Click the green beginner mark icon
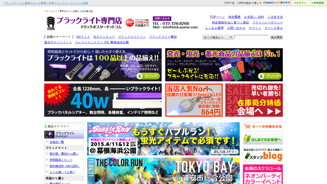Image resolution: width=327 pixels, height=184 pixels. (247, 139)
